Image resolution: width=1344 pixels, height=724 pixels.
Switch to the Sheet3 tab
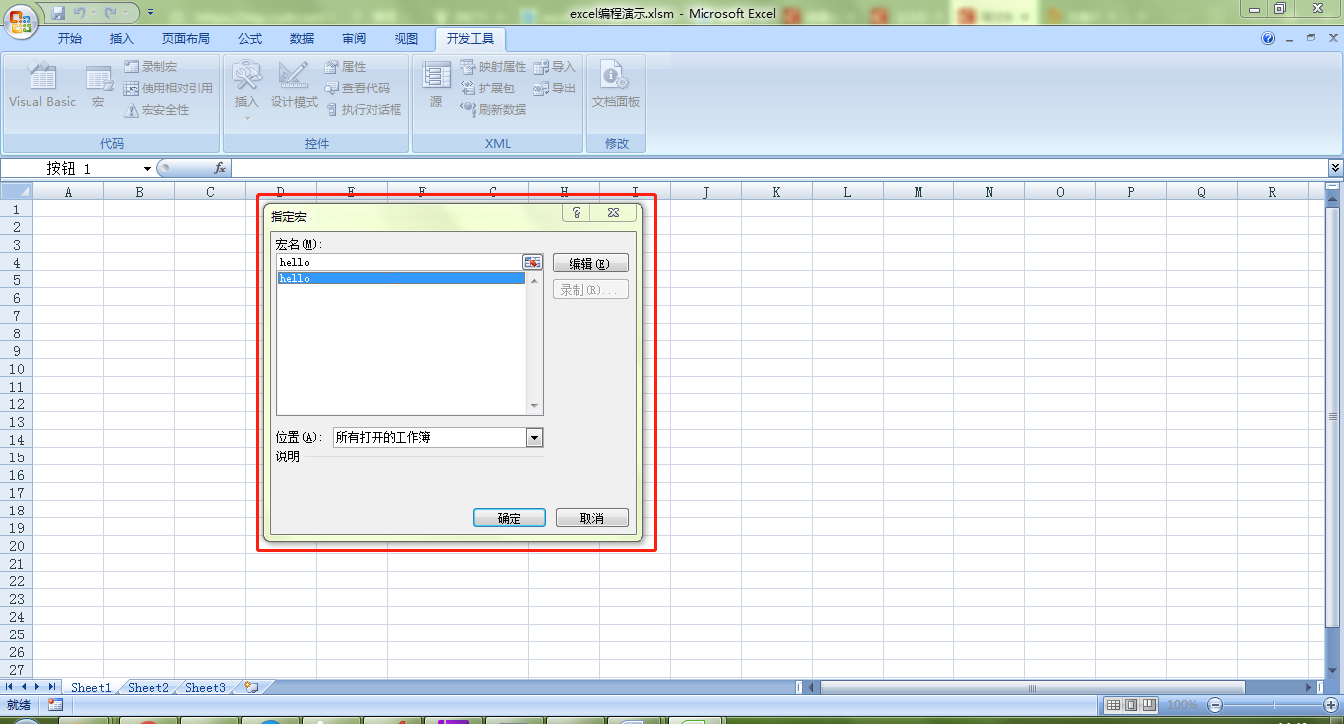click(x=206, y=688)
